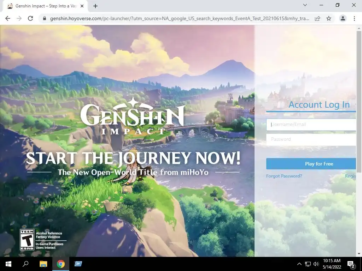The width and height of the screenshot is (362, 271).
Task: Click 'The New Open-World Title from miHoYo'
Action: (133, 172)
